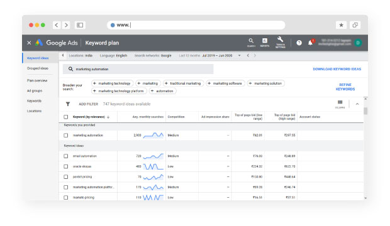390x226 pixels.
Task: Collapse the side panel with the left triangle
Action: click(x=63, y=55)
